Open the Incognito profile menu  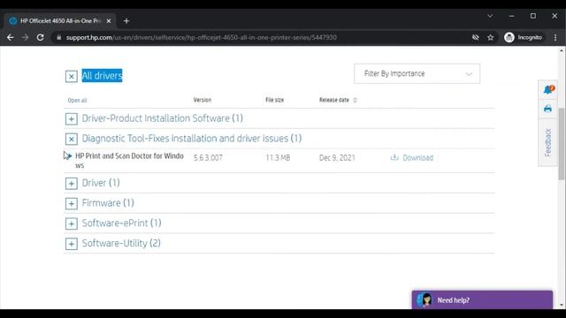coord(524,37)
